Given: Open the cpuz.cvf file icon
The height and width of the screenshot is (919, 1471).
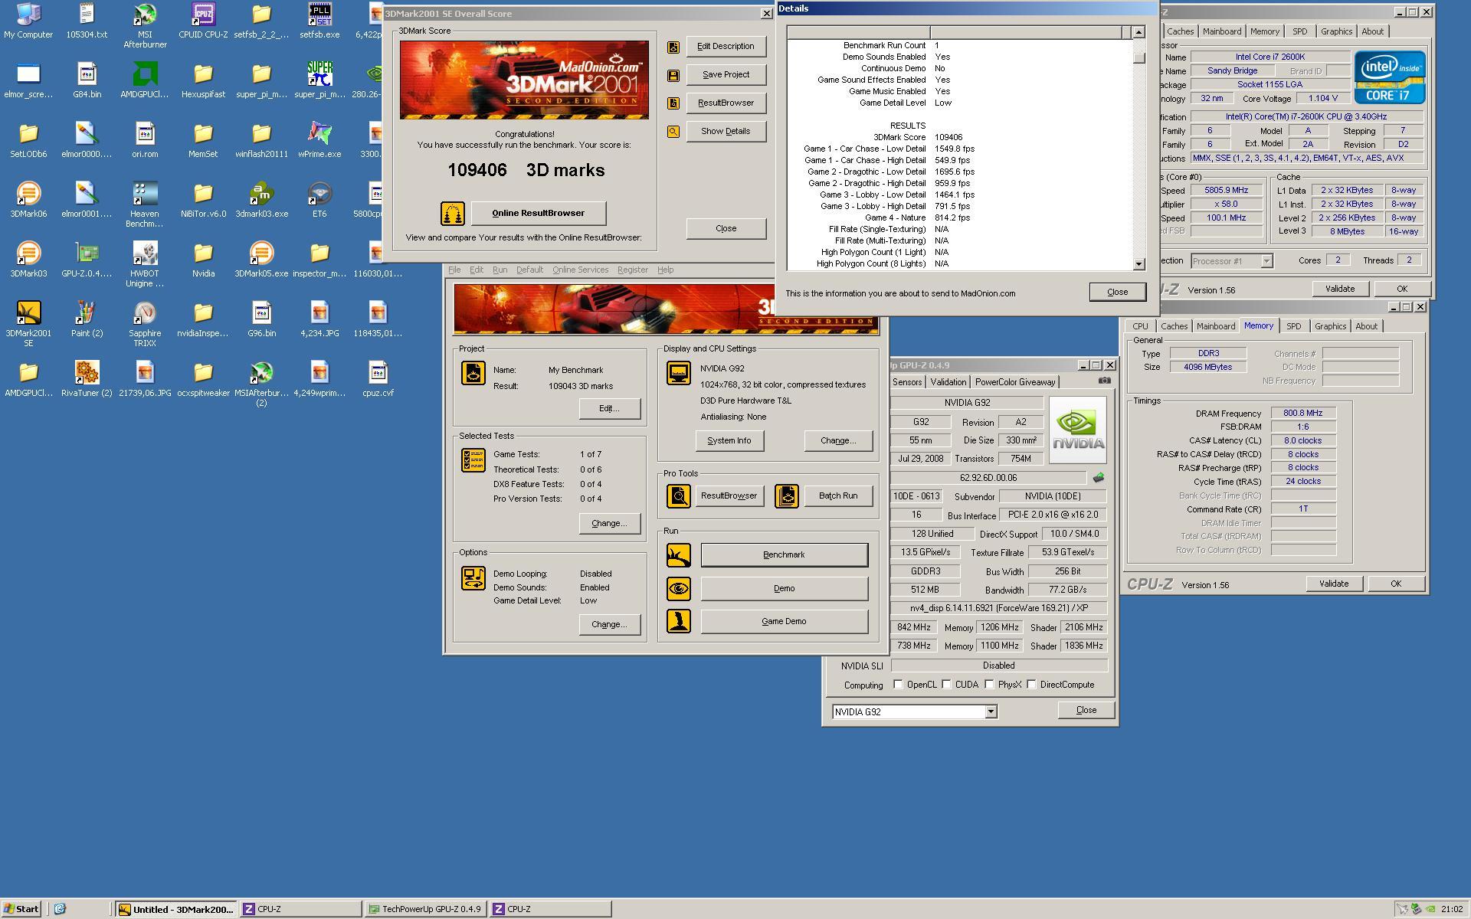Looking at the screenshot, I should pyautogui.click(x=378, y=379).
